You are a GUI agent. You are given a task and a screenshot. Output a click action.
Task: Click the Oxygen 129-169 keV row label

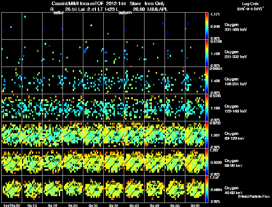pos(235,108)
